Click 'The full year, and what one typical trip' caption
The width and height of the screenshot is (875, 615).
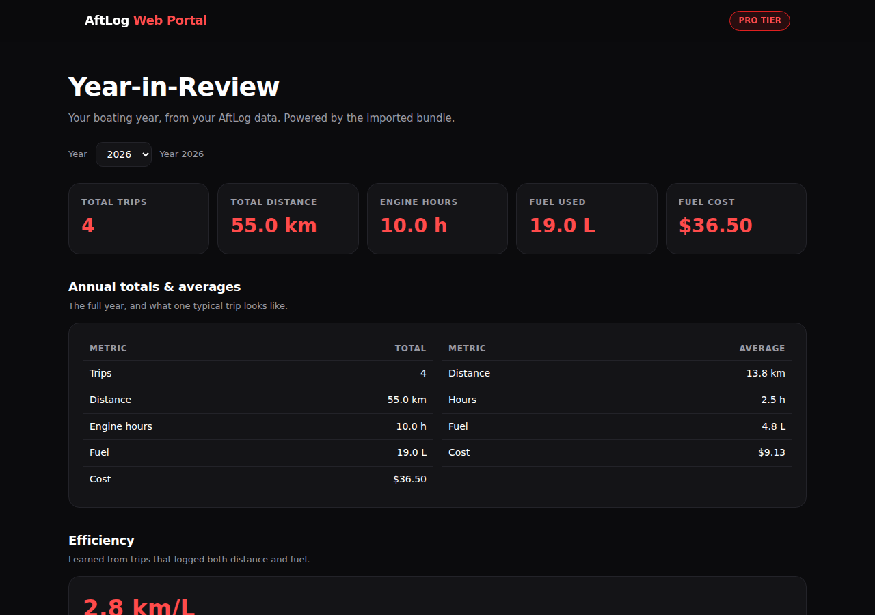178,306
